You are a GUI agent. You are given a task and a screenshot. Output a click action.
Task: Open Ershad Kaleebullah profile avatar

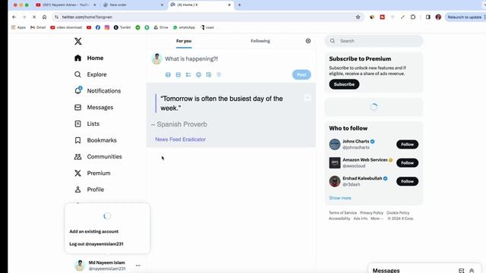coord(335,181)
